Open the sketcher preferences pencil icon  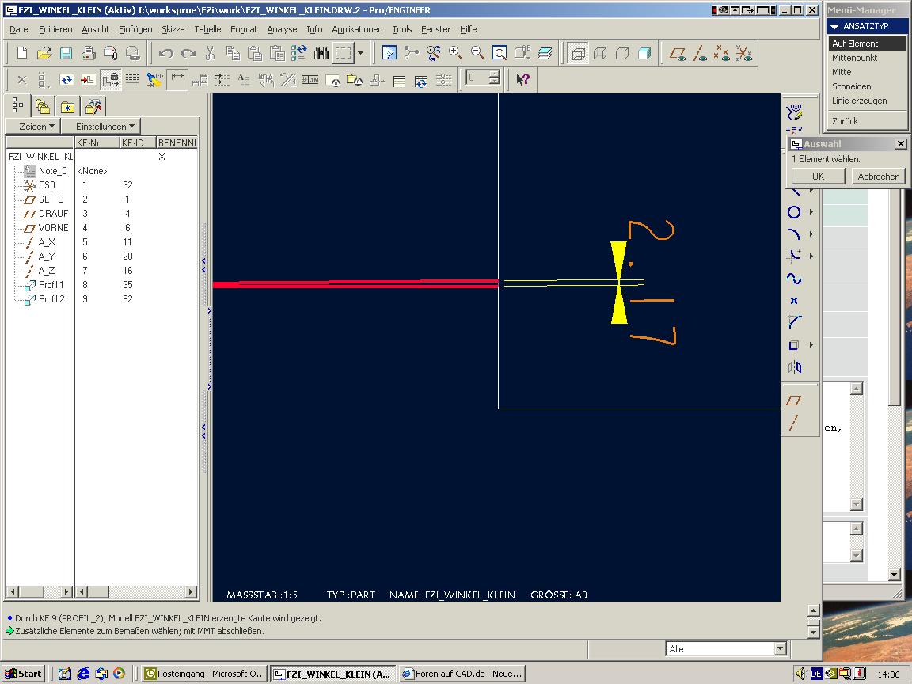pos(794,112)
